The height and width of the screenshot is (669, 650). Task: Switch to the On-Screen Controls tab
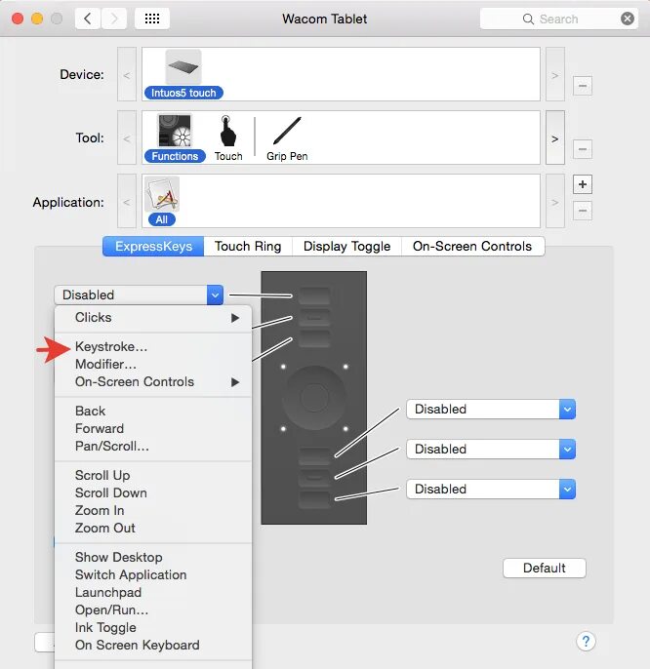472,246
